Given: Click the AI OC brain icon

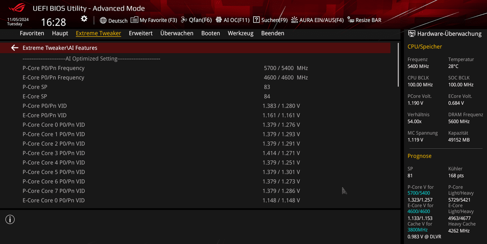Looking at the screenshot, I should [219, 20].
